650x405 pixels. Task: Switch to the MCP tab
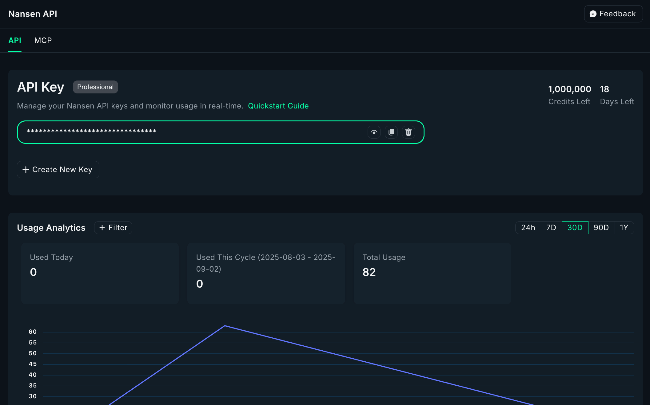click(43, 40)
